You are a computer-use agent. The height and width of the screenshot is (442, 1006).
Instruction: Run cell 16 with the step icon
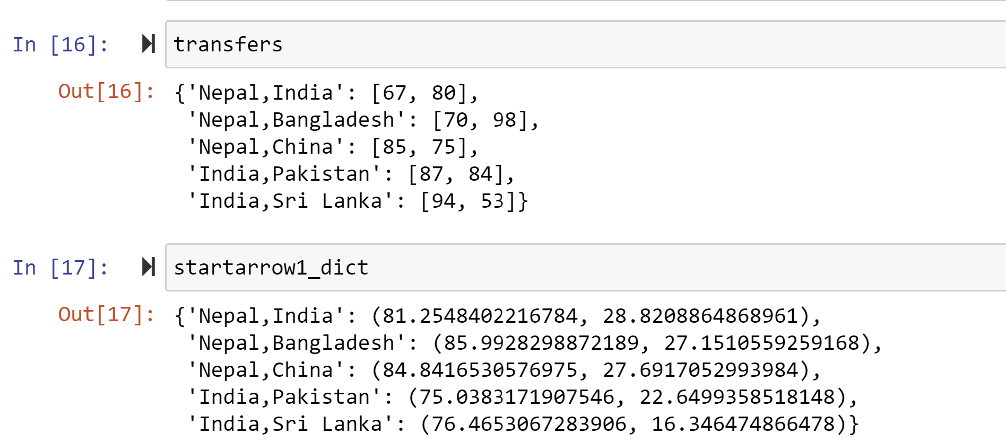pyautogui.click(x=149, y=44)
